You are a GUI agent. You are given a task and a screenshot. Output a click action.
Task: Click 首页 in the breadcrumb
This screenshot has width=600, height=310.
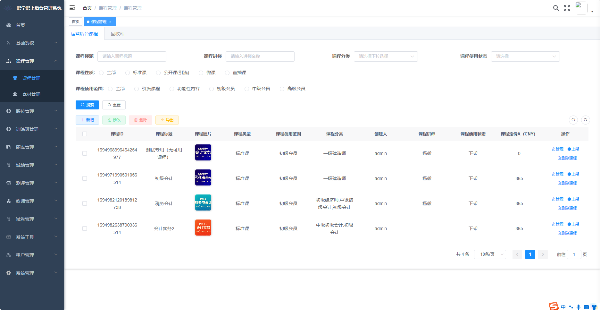tap(87, 8)
